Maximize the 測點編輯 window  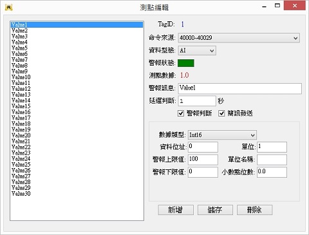(277, 6)
